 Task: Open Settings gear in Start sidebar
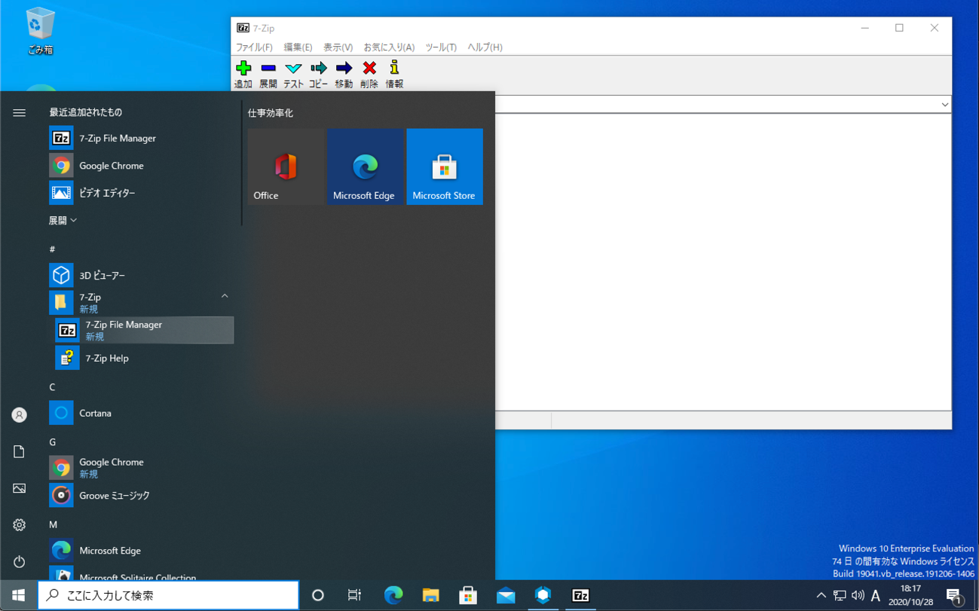19,524
